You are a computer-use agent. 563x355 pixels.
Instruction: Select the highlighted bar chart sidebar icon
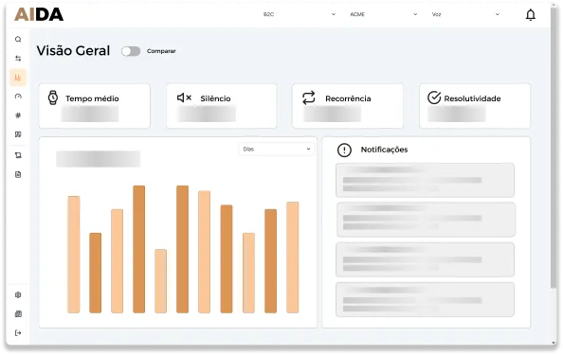(18, 78)
